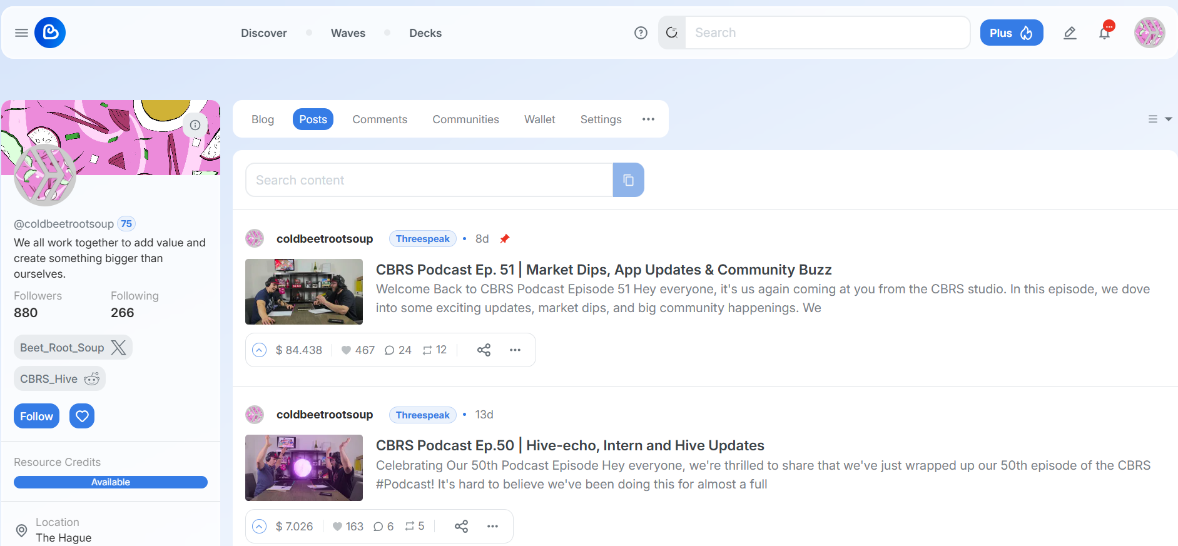Click the heart favorite button beside Follow
The image size is (1178, 546).
pyautogui.click(x=82, y=416)
